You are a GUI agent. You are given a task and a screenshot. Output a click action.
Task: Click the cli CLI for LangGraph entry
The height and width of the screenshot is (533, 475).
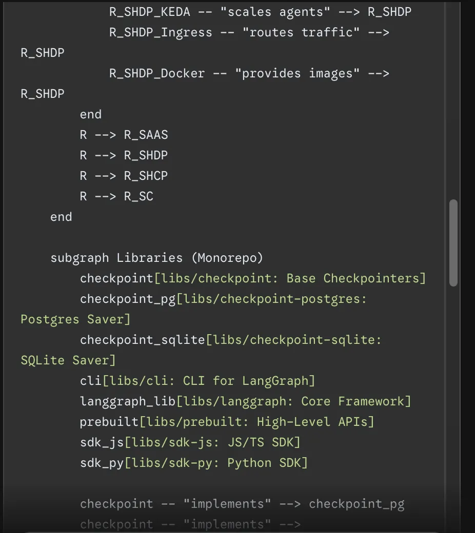click(x=197, y=380)
